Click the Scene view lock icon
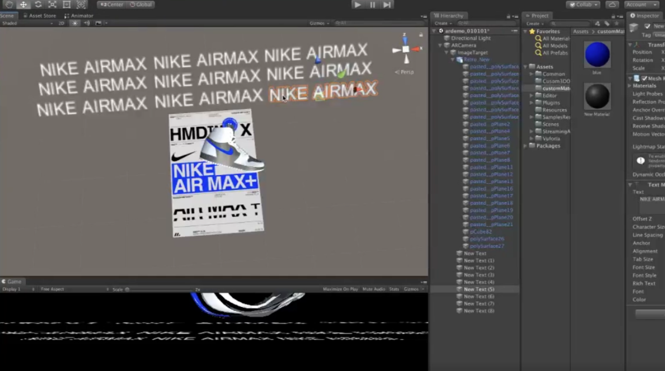Image resolution: width=665 pixels, height=371 pixels. point(421,34)
